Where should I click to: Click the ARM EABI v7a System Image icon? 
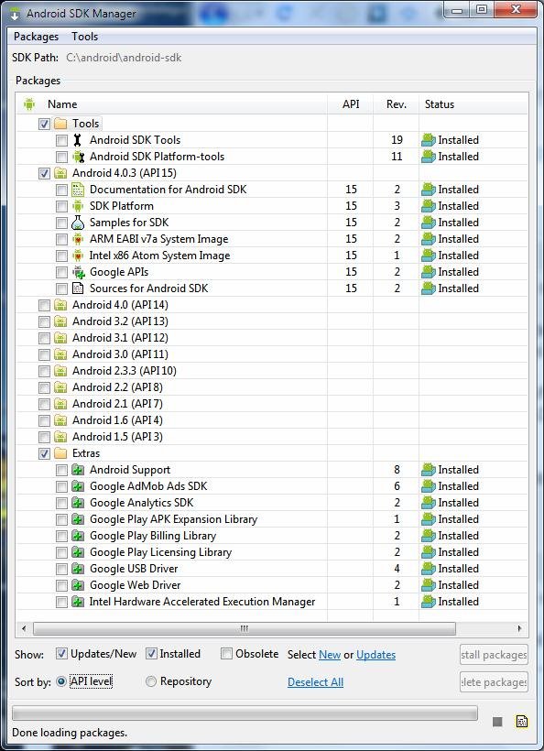pos(78,239)
